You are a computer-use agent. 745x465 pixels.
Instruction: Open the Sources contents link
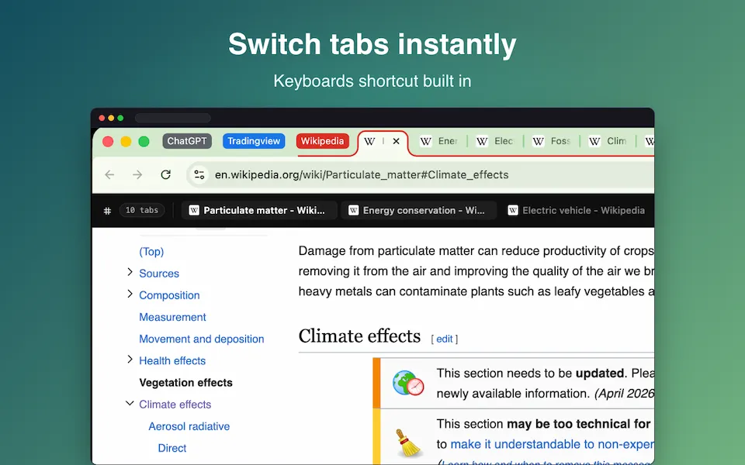pos(158,274)
